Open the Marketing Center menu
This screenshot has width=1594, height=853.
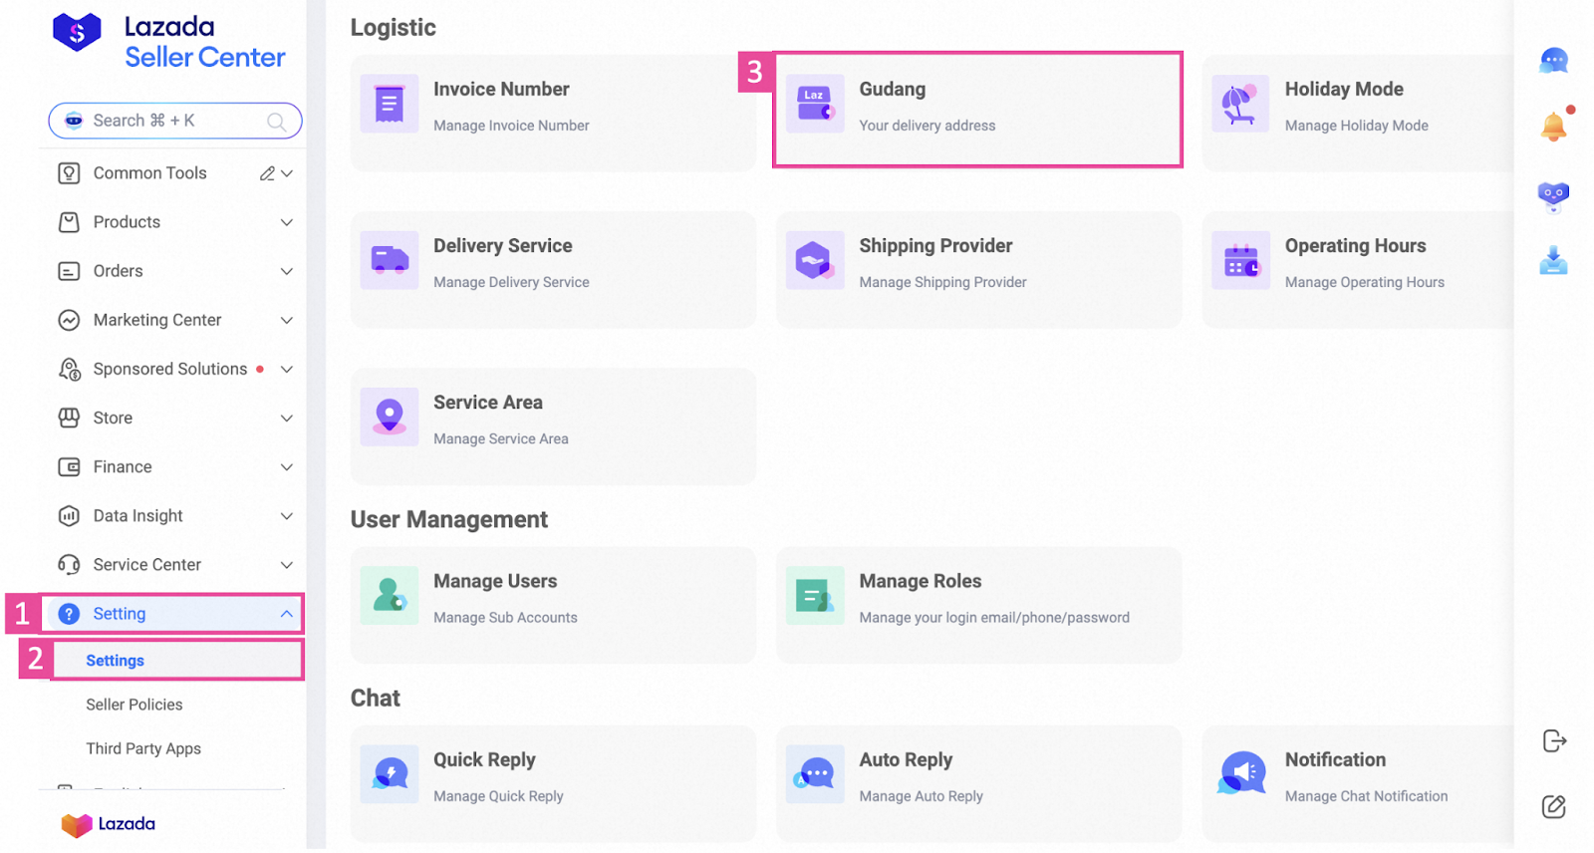[x=157, y=320]
